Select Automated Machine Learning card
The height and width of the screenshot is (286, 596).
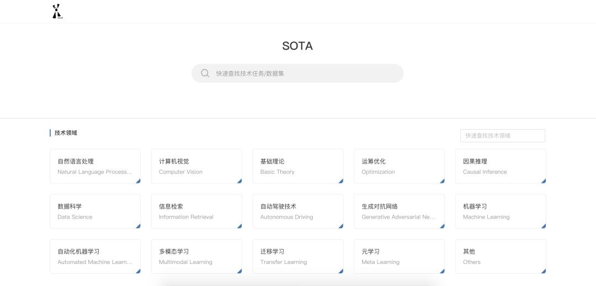(x=95, y=256)
